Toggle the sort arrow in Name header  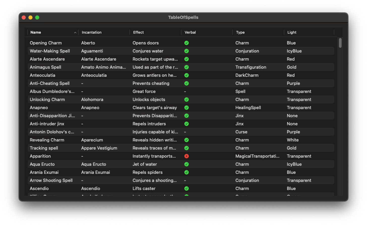pos(75,33)
